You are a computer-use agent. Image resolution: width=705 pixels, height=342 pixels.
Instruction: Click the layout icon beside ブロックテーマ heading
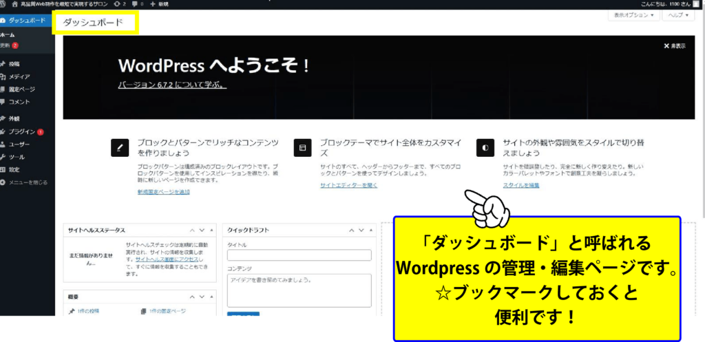303,147
